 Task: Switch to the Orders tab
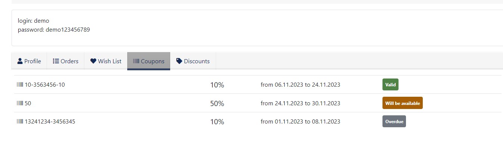point(66,61)
